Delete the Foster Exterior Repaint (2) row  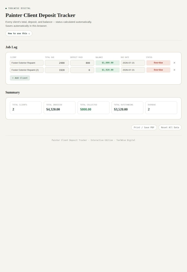(x=174, y=70)
